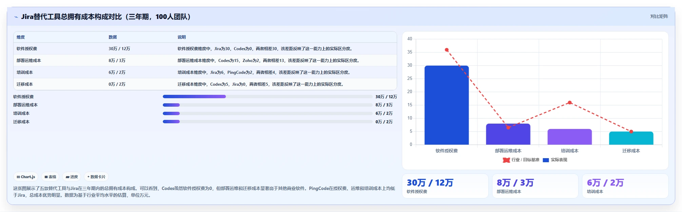Click the 数据卡片 tag chip
Screen dimensions: 682x212
pos(96,177)
